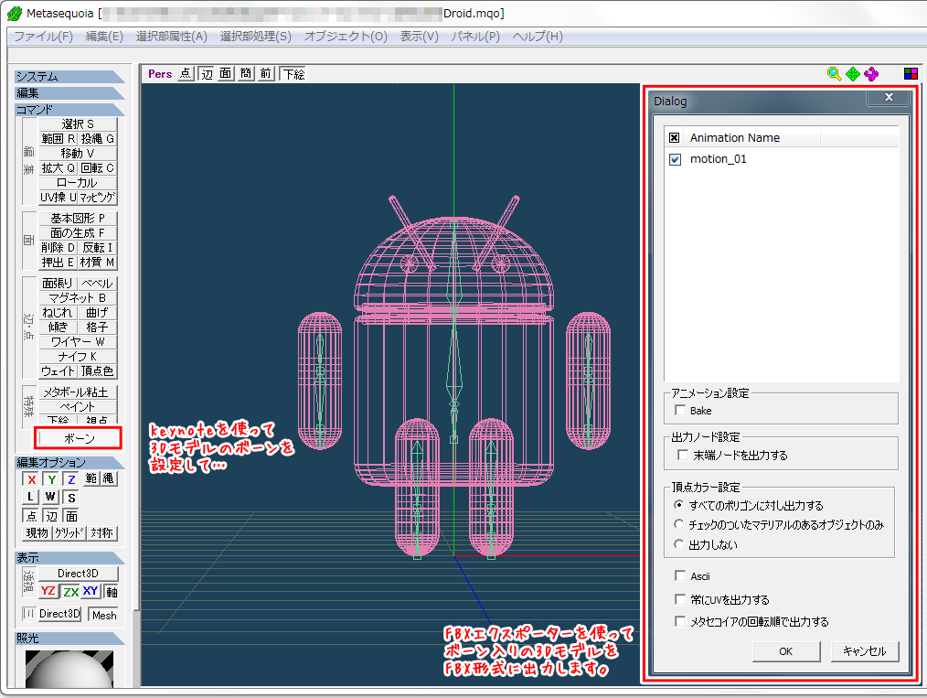
Task: Open the パネル(P) menu
Action: coord(475,37)
